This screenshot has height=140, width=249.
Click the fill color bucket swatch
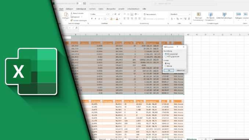tap(111, 19)
